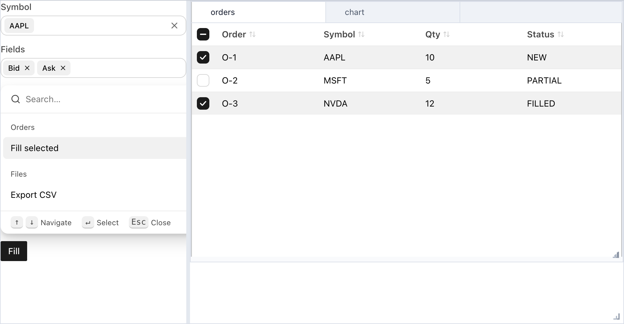This screenshot has width=624, height=324.
Task: Sort by Qty column arrows
Action: pyautogui.click(x=446, y=34)
